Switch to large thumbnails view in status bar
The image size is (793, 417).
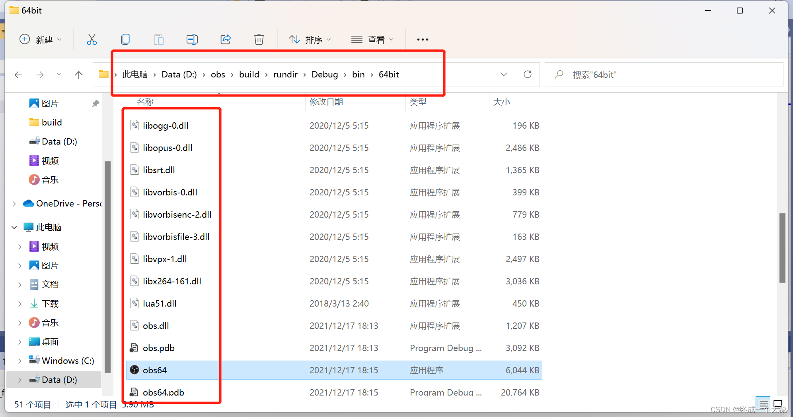[x=778, y=404]
